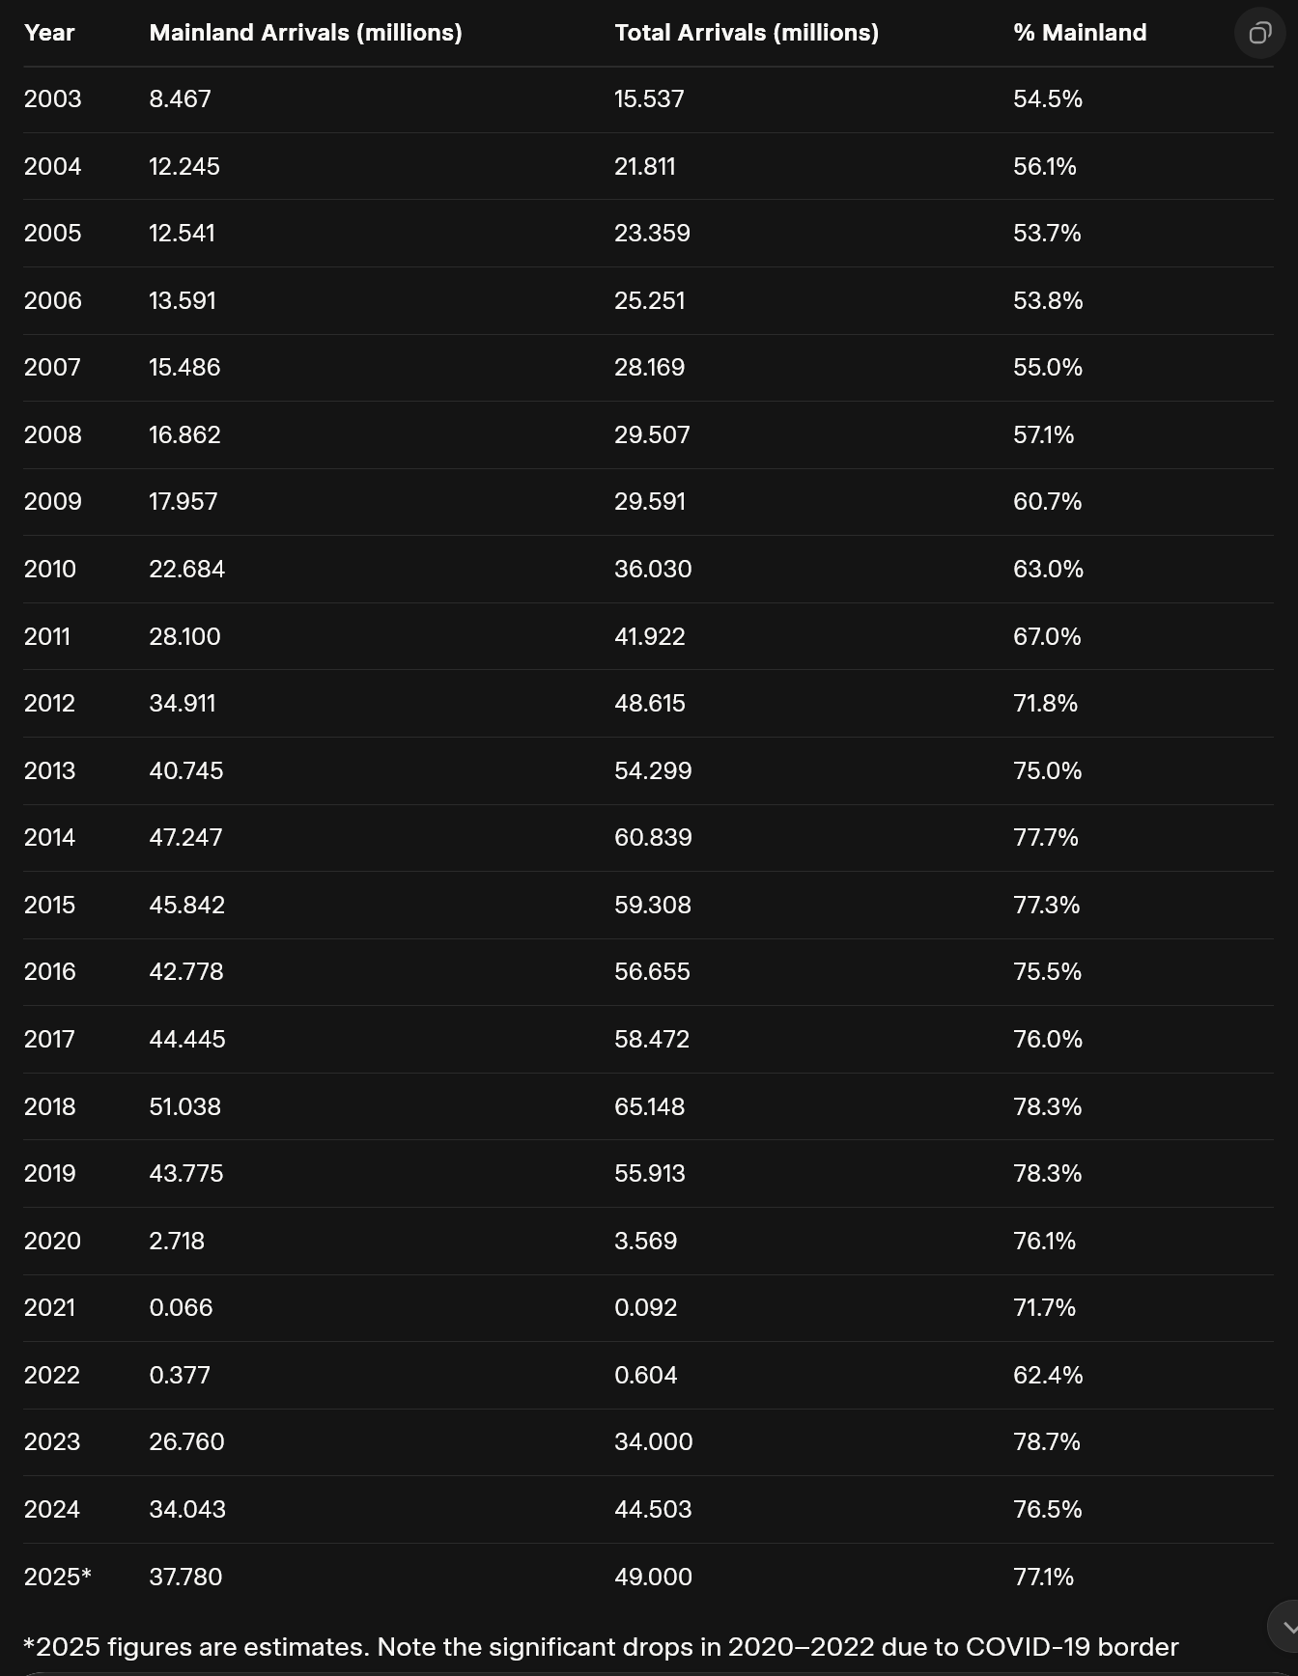Select the Year column header
Viewport: 1298px width, 1676px height.
49,33
